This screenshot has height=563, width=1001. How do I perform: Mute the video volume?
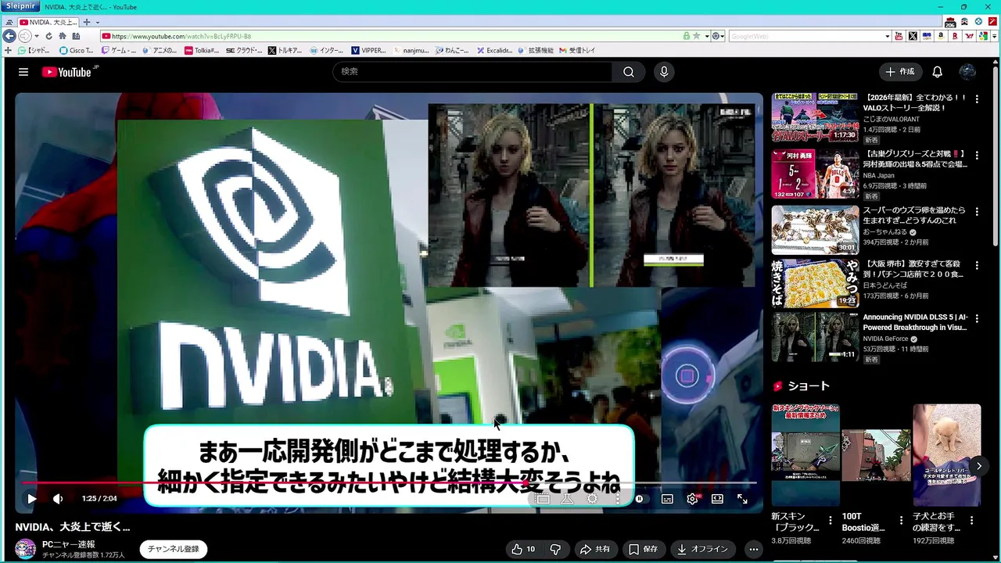[x=58, y=498]
